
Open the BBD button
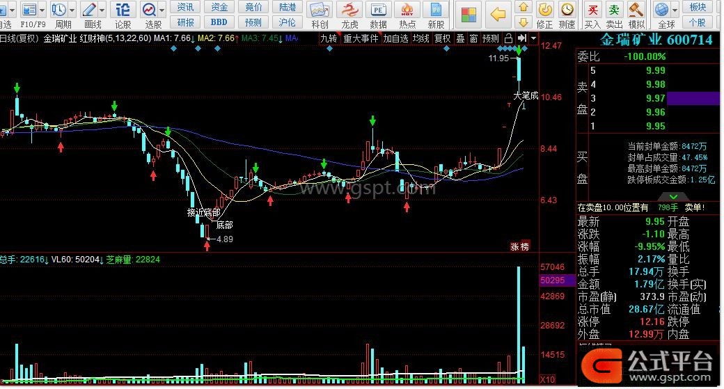coord(219,22)
